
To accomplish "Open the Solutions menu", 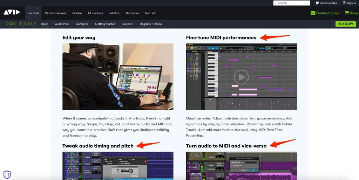I will pyautogui.click(x=115, y=13).
